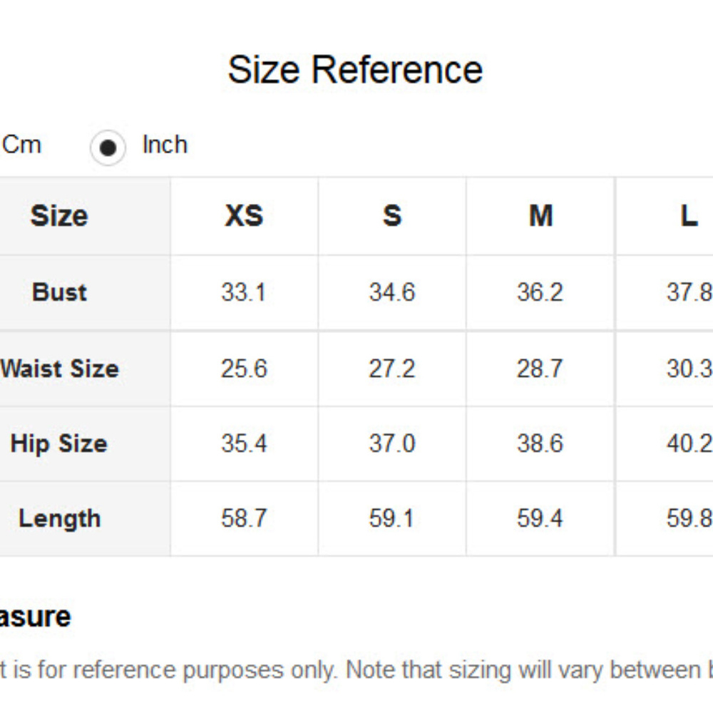Select XS bust value 33.1

[x=244, y=292]
